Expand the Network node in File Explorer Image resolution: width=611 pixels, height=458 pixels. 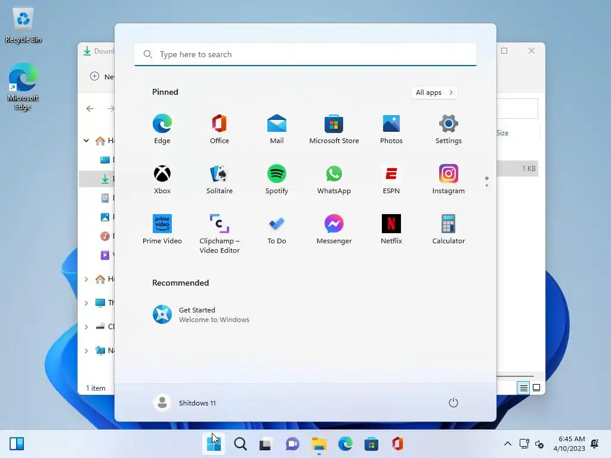pos(86,351)
